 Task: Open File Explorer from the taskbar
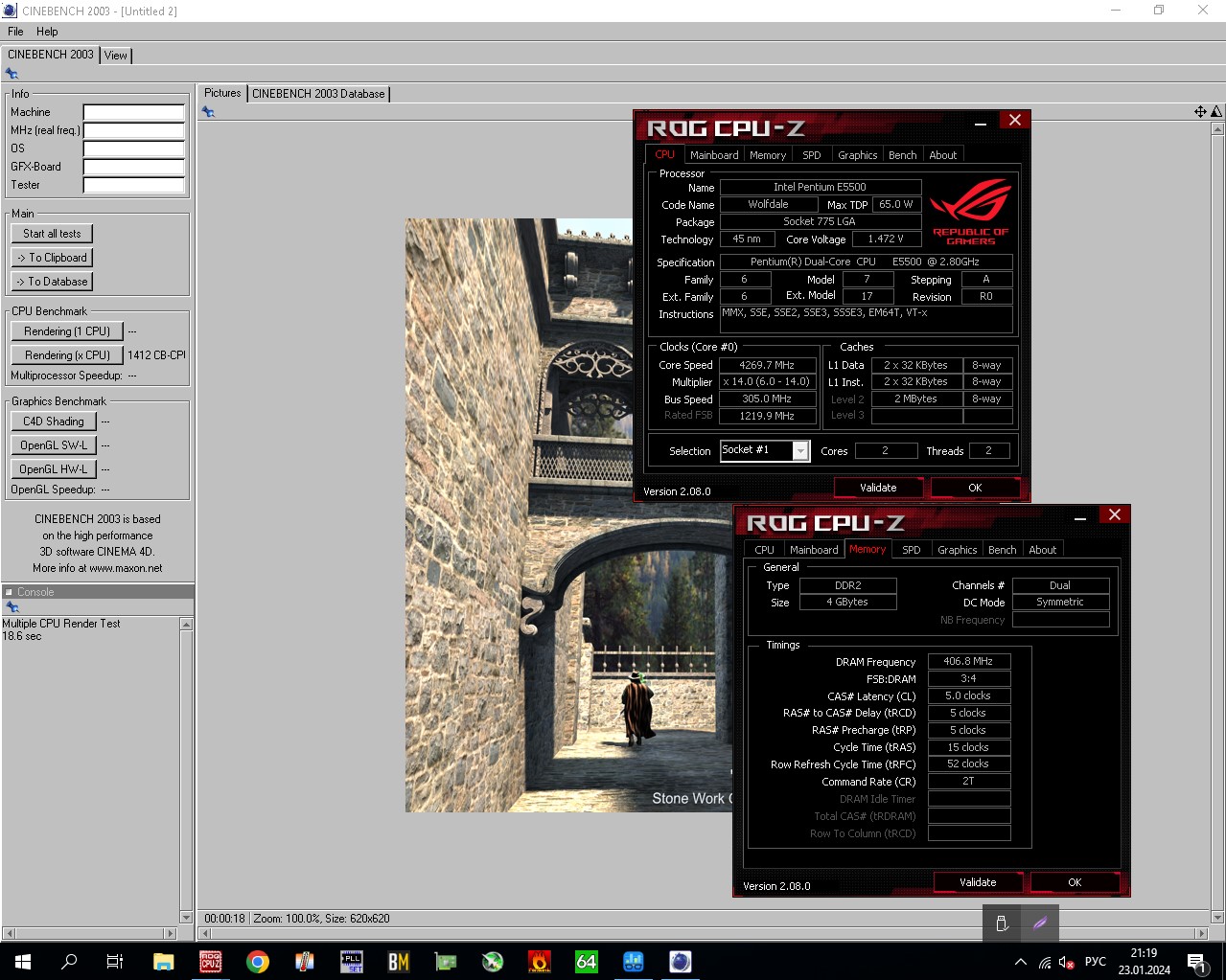tap(163, 961)
